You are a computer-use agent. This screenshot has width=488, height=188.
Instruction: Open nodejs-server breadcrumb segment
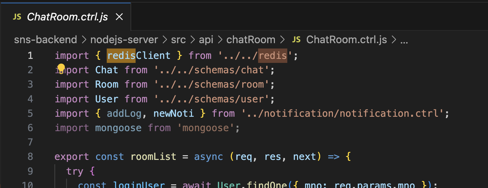pos(124,40)
